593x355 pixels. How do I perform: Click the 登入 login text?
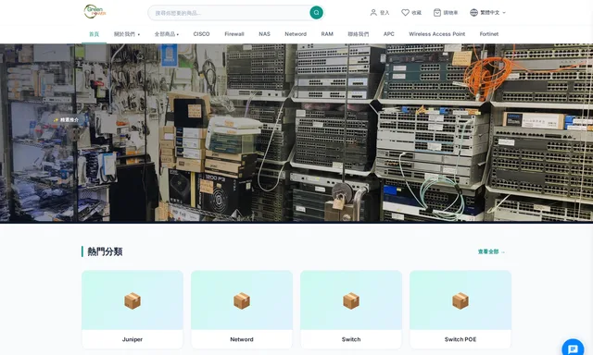click(x=385, y=12)
